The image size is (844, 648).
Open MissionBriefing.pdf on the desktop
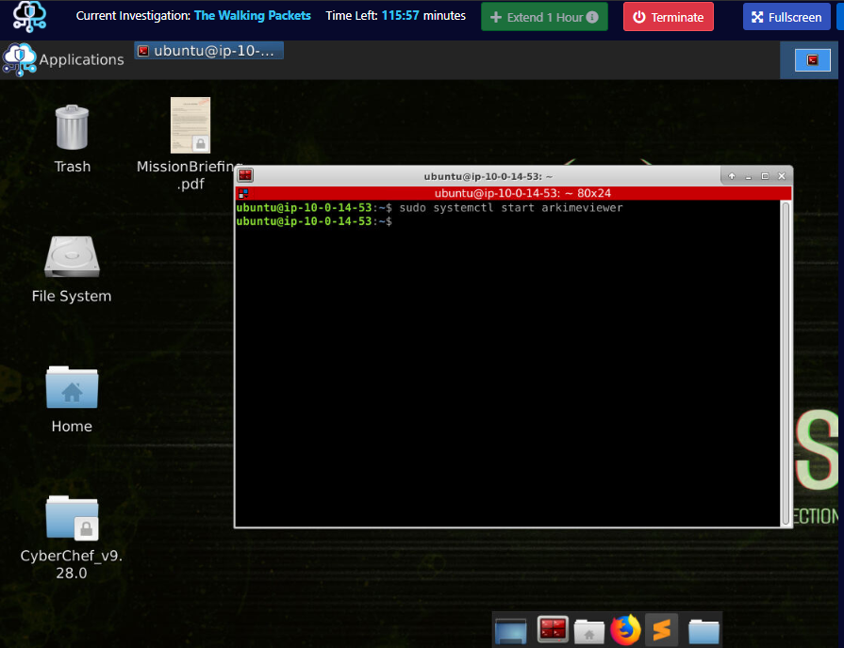point(190,125)
